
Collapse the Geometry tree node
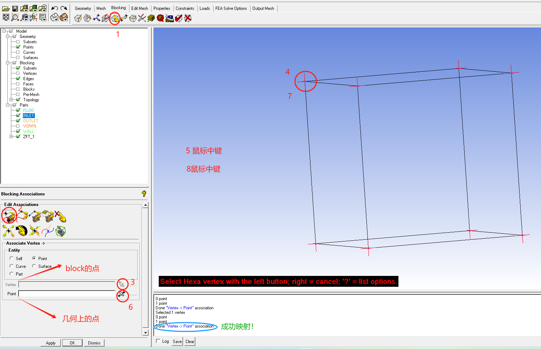tap(7, 36)
